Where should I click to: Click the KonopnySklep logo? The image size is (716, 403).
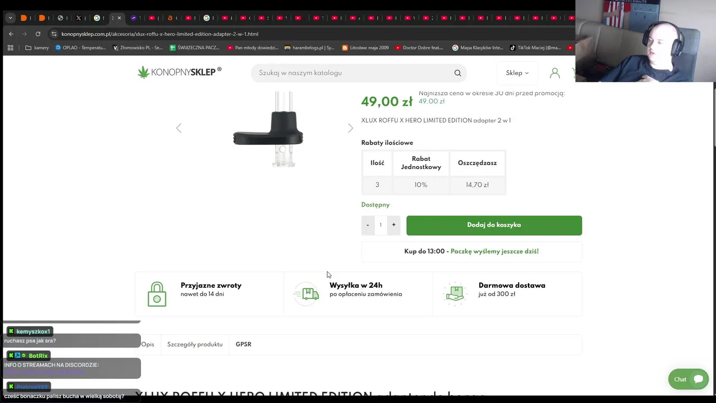(180, 72)
